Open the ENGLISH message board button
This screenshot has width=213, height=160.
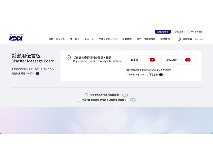coord(178,60)
